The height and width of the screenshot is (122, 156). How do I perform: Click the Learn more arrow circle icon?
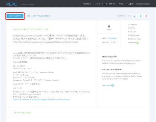tap(113, 85)
